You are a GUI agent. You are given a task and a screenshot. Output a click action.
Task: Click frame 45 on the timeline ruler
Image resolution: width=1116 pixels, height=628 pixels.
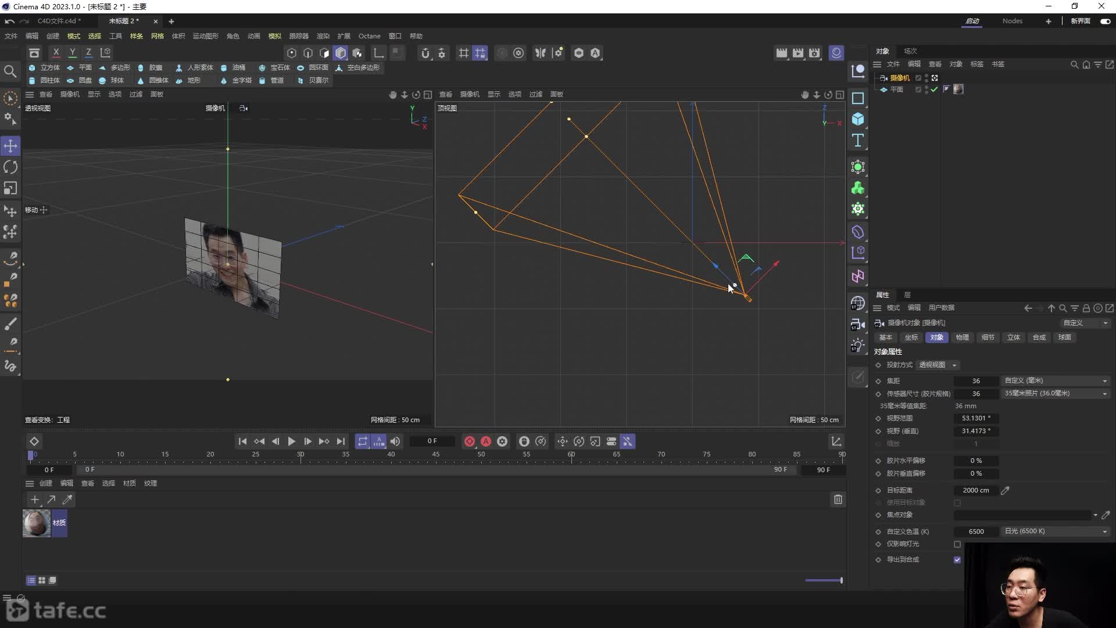[x=436, y=455]
